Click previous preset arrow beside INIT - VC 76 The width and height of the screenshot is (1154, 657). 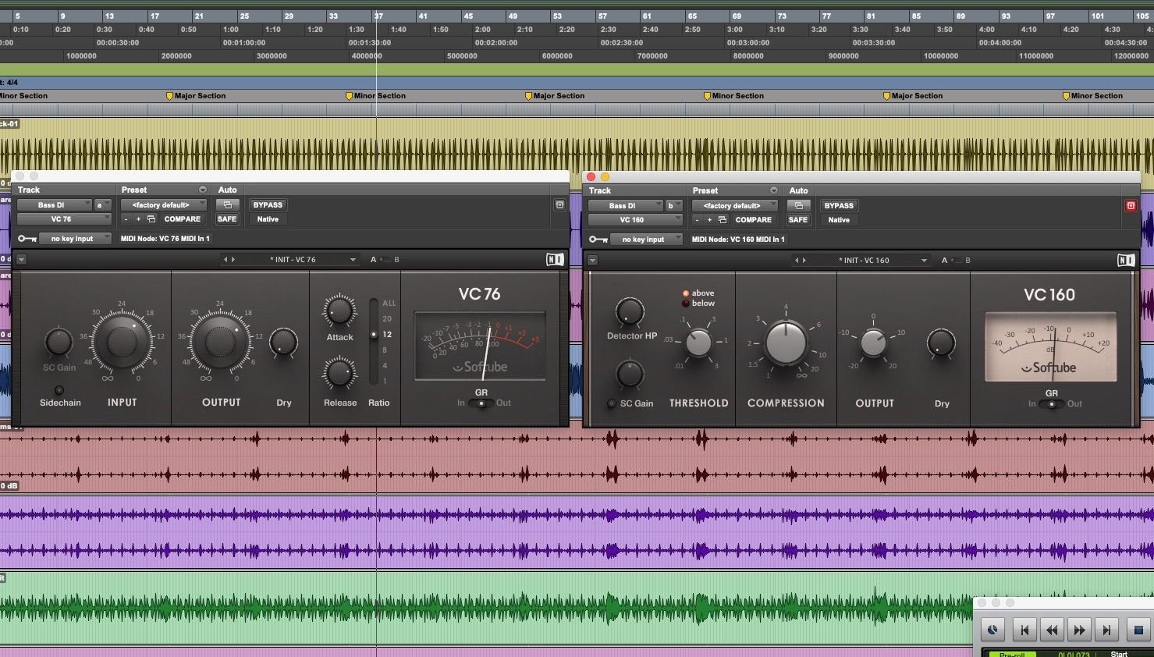225,260
